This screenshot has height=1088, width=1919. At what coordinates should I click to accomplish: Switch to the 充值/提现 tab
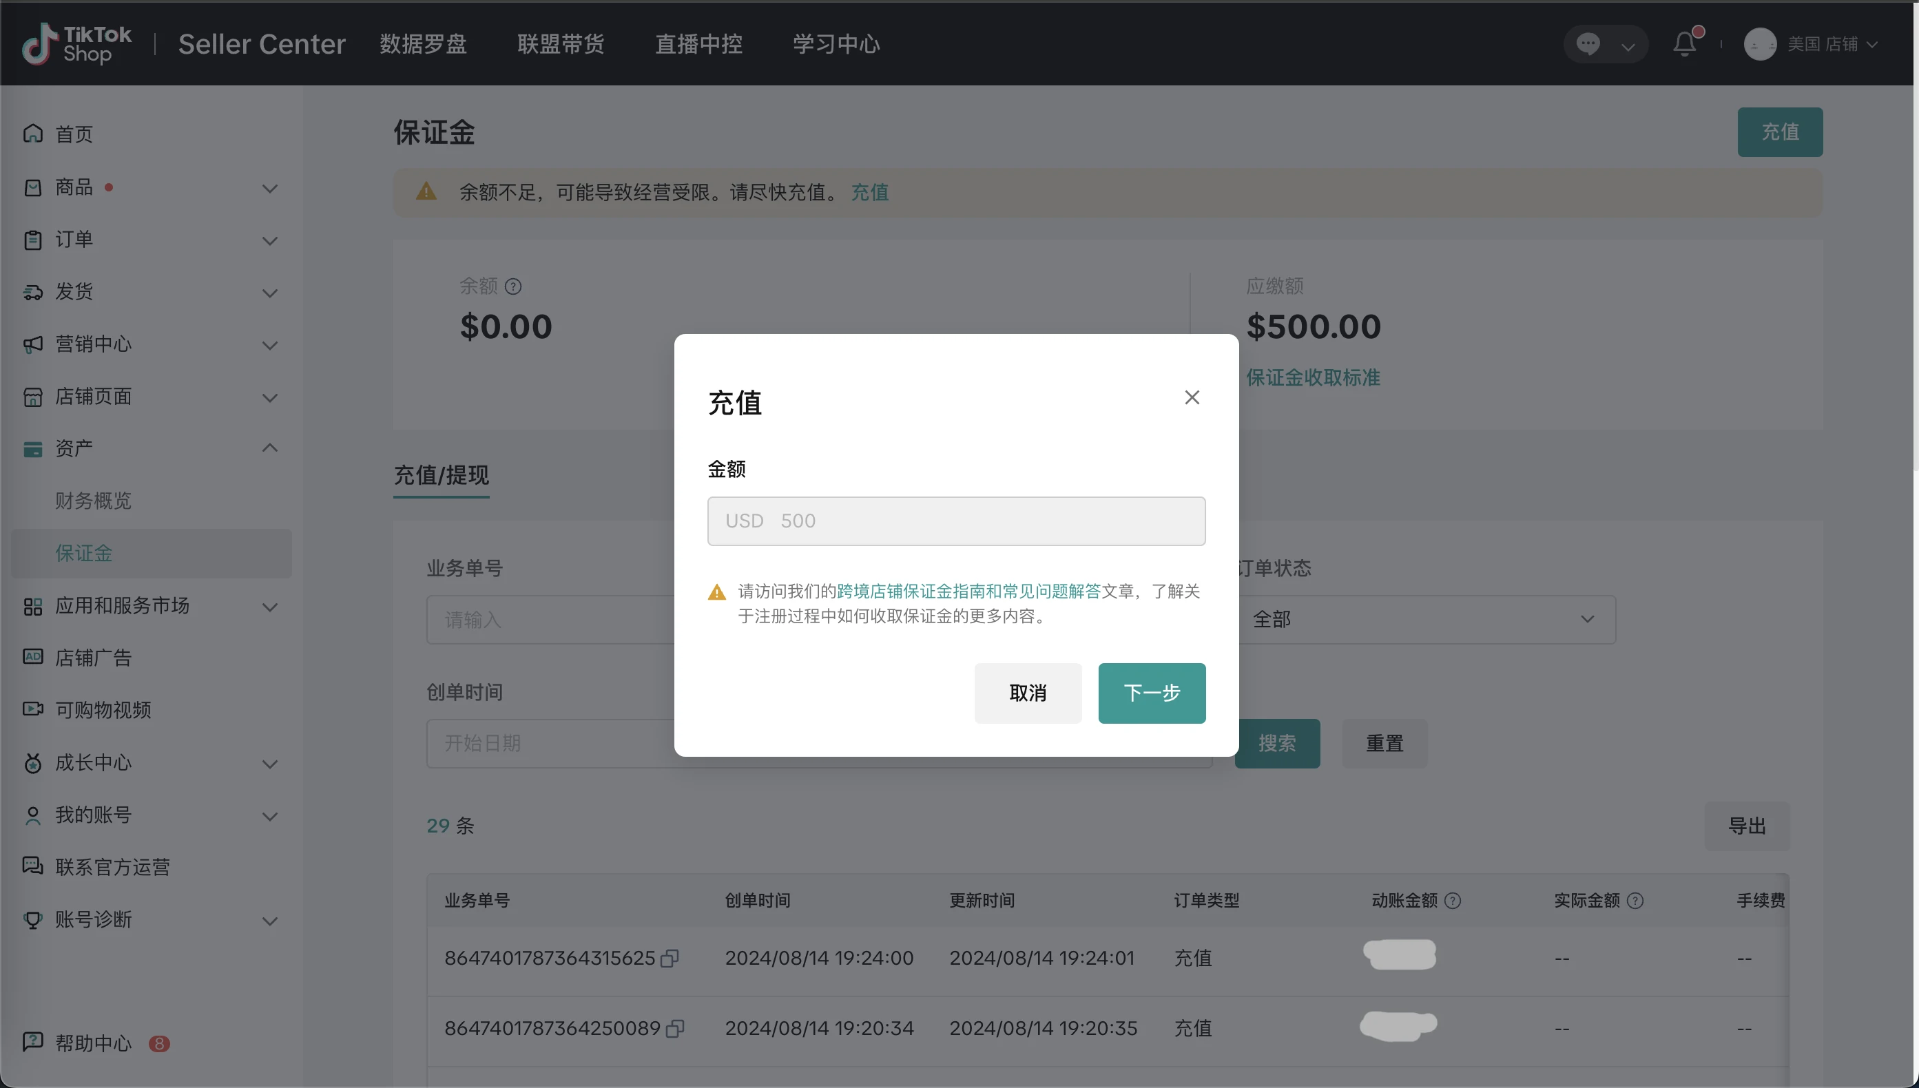pyautogui.click(x=441, y=475)
